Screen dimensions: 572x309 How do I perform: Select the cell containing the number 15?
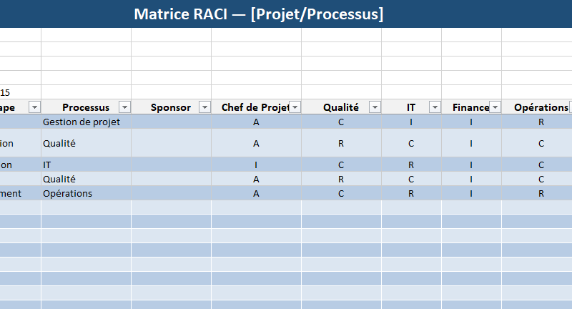6,92
